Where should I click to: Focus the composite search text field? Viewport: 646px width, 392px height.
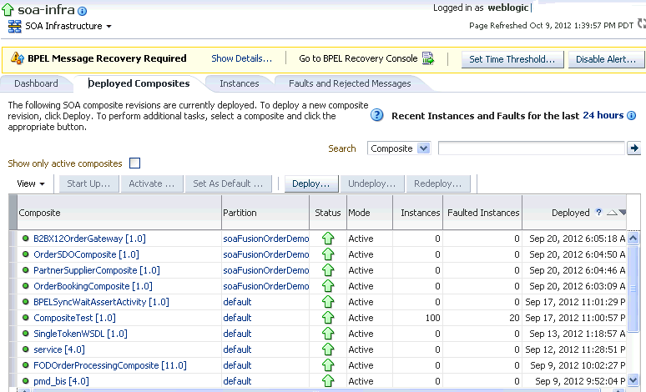(532, 148)
